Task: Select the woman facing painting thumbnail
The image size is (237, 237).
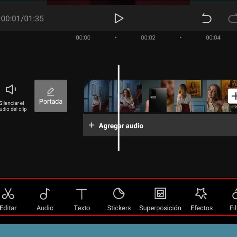Action: point(191,96)
